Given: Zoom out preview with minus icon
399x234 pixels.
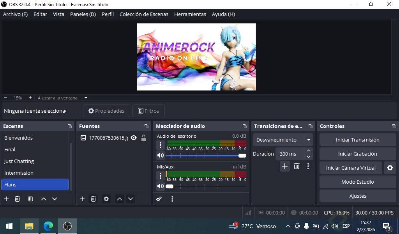Looking at the screenshot, I should click(5, 98).
